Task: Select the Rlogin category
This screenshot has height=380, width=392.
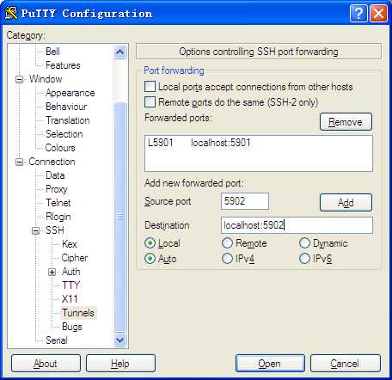Action: click(x=58, y=217)
